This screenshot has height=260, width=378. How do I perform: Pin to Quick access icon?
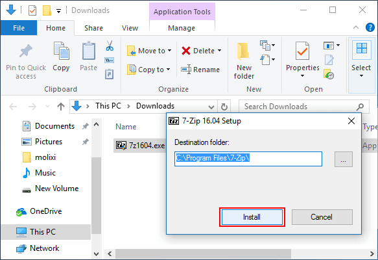point(26,51)
